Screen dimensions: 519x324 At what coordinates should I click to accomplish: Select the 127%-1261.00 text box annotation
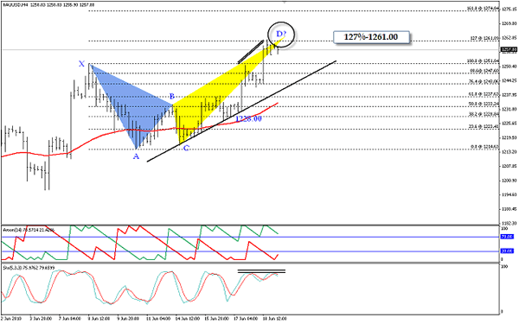371,37
